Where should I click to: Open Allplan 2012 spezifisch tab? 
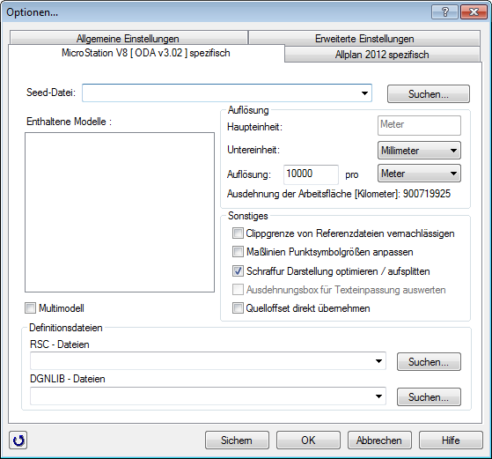tap(382, 55)
